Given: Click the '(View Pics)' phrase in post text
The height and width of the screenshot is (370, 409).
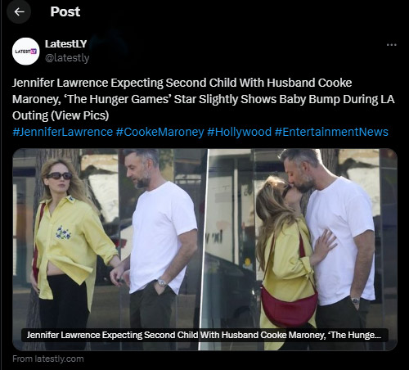Looking at the screenshot, I should click(80, 115).
